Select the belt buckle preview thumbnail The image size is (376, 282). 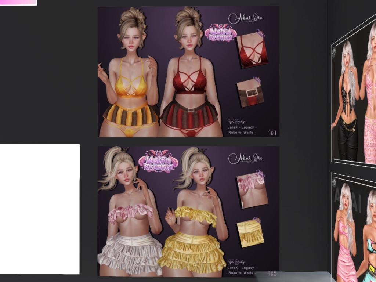(250, 93)
